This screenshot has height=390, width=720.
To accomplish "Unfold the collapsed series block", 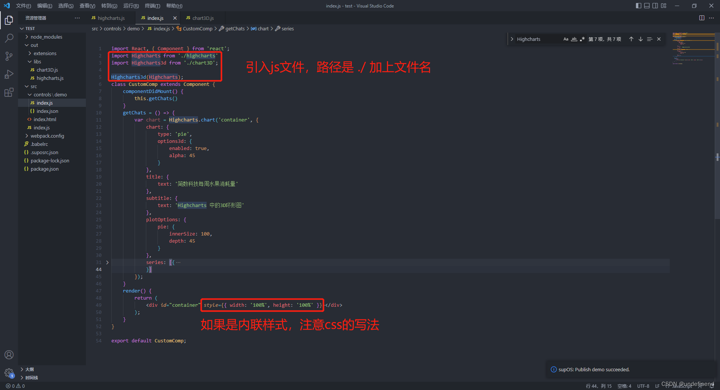I will pyautogui.click(x=107, y=262).
